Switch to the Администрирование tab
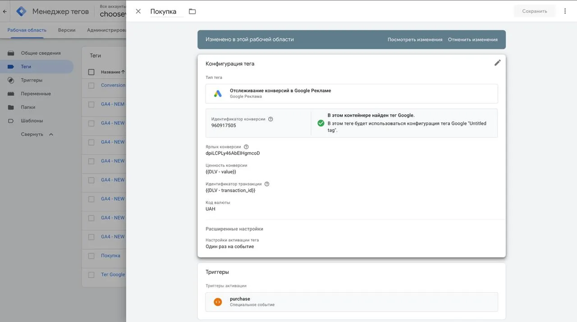 pos(106,30)
